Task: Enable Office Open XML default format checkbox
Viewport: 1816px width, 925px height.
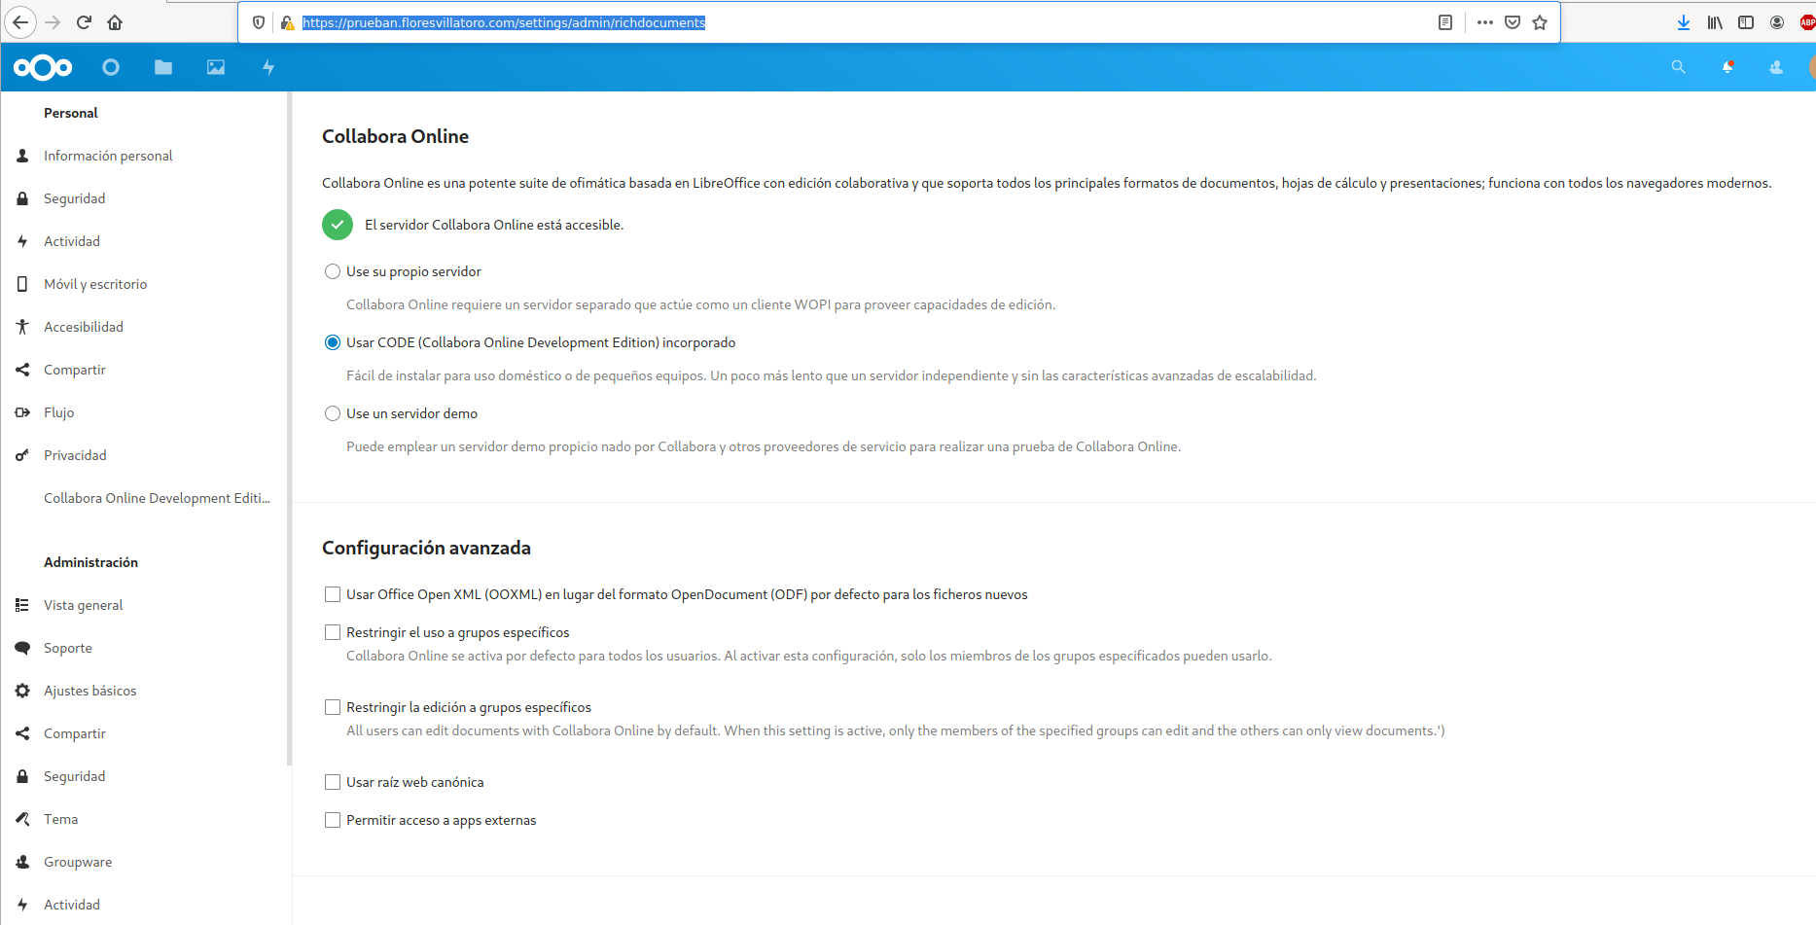Action: [x=333, y=594]
